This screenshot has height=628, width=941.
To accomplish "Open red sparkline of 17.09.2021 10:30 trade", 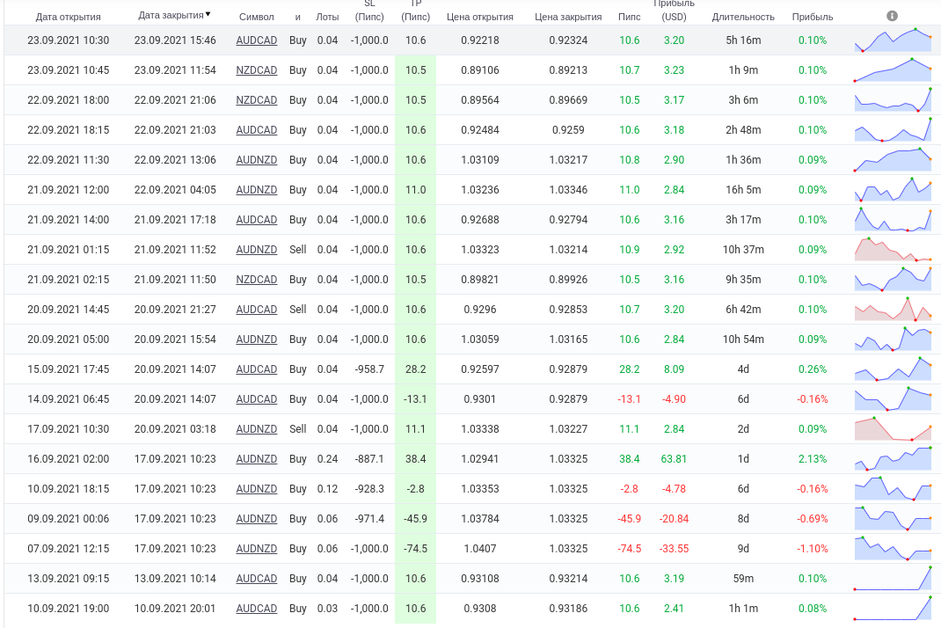I will click(893, 429).
